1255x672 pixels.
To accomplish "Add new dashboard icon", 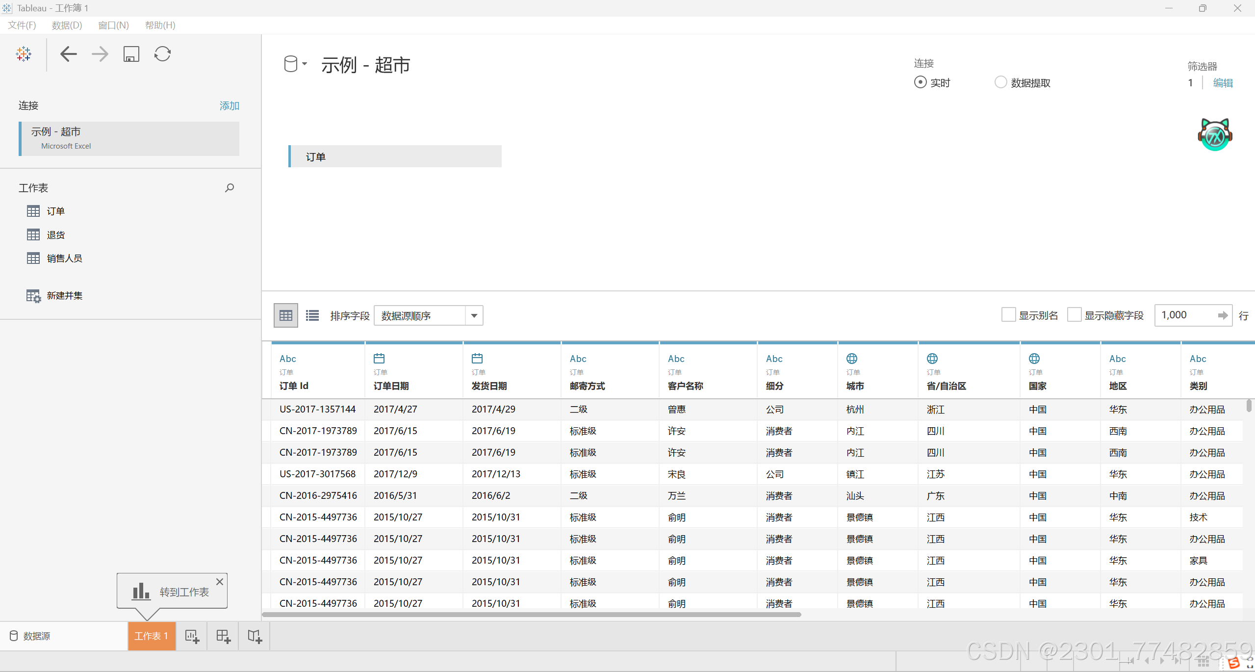I will [223, 636].
